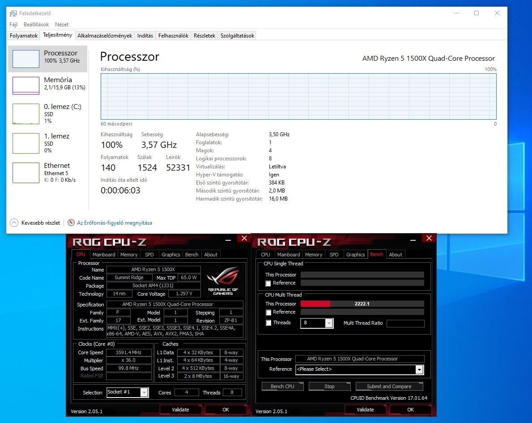
Task: Click the Multi Thread Ratio field
Action: coord(405,323)
